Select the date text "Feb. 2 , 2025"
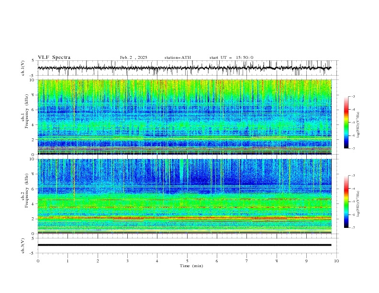 (134, 57)
